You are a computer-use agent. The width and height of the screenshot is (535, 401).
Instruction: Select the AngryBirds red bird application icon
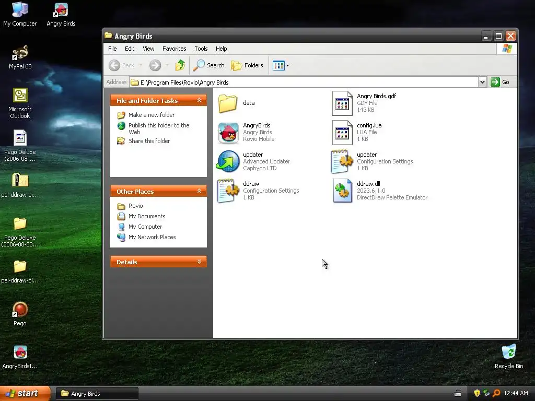click(228, 133)
